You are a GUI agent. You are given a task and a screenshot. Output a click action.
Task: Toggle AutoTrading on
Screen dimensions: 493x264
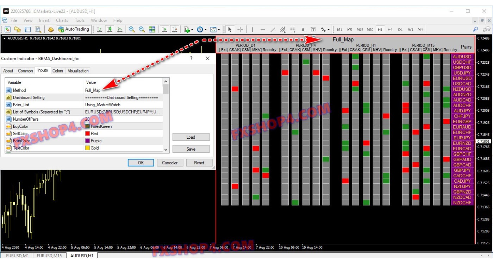coord(74,29)
